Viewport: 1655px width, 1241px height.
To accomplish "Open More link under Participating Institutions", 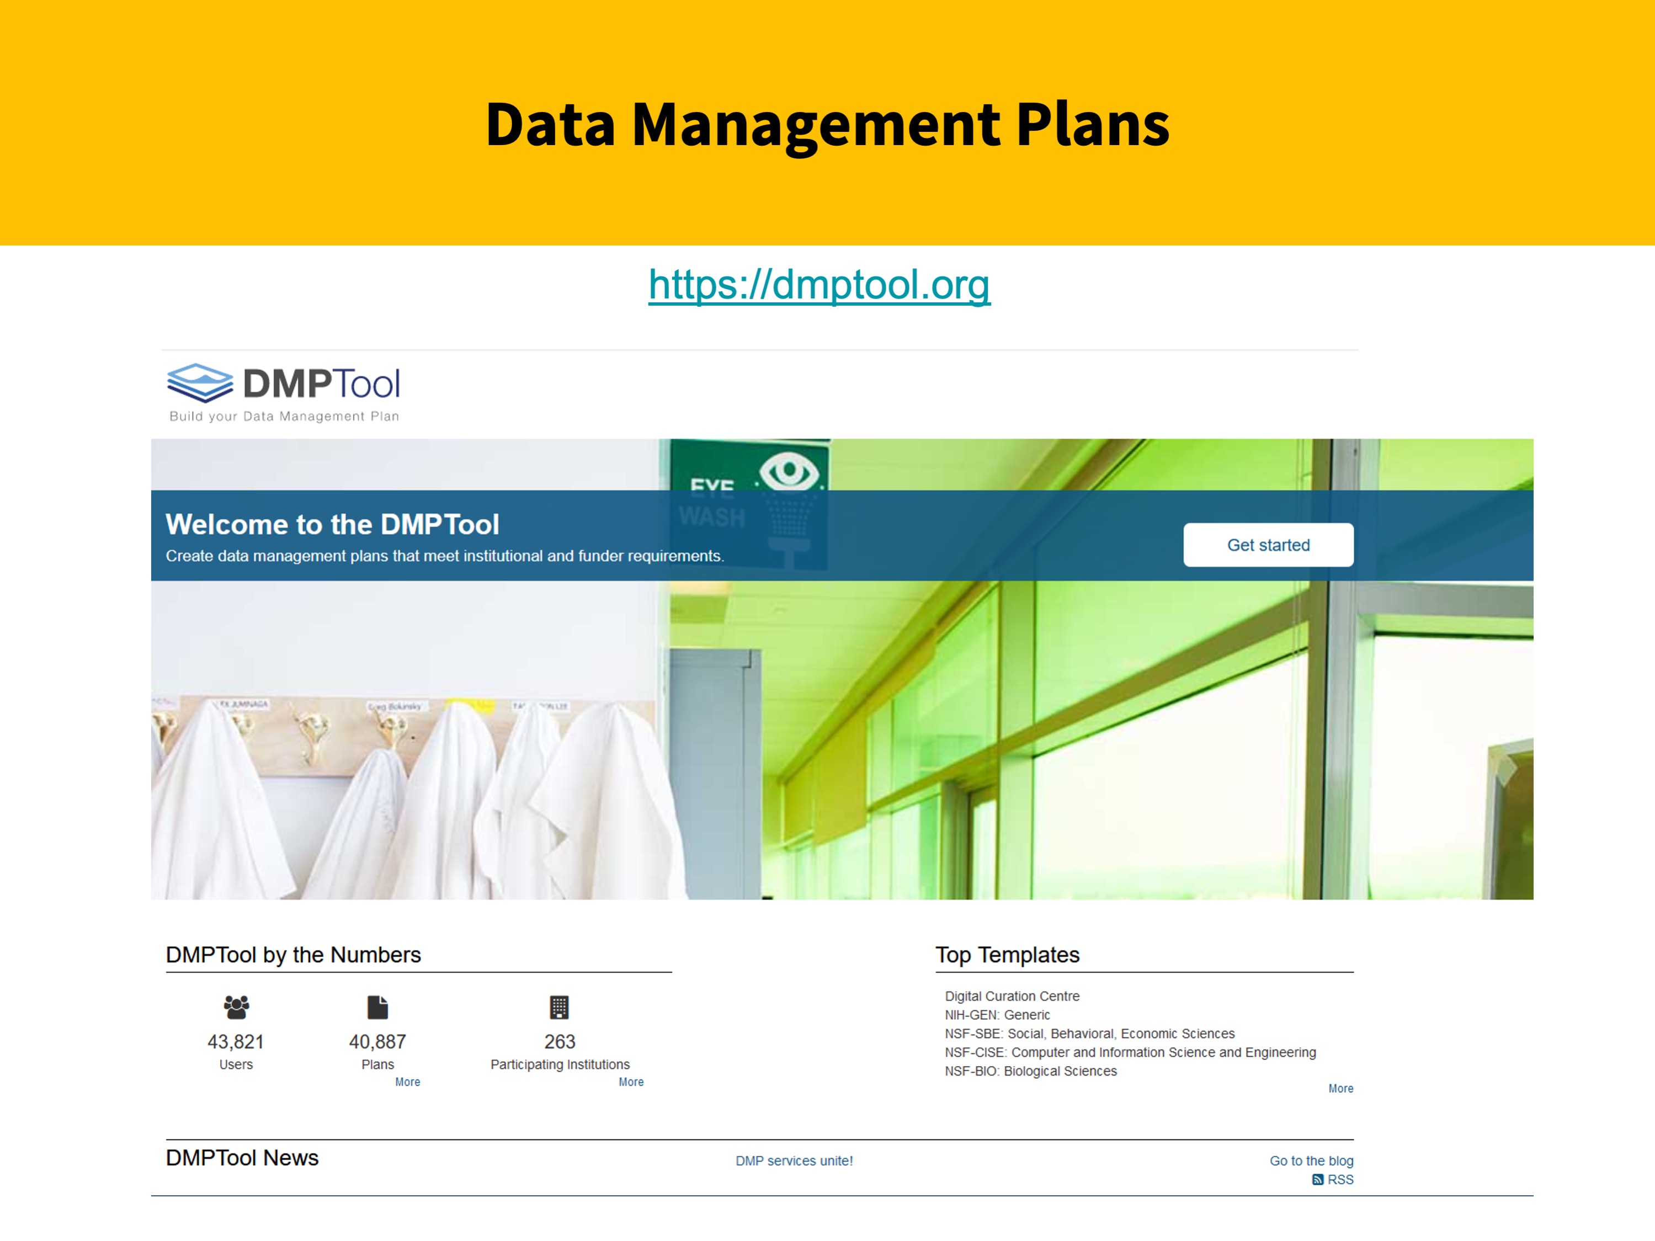I will (631, 1082).
